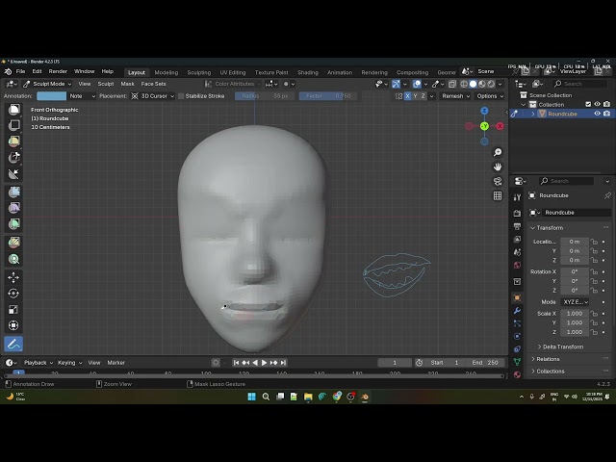Viewport: 616px width, 462px height.
Task: Play the timeline animation
Action: point(265,363)
